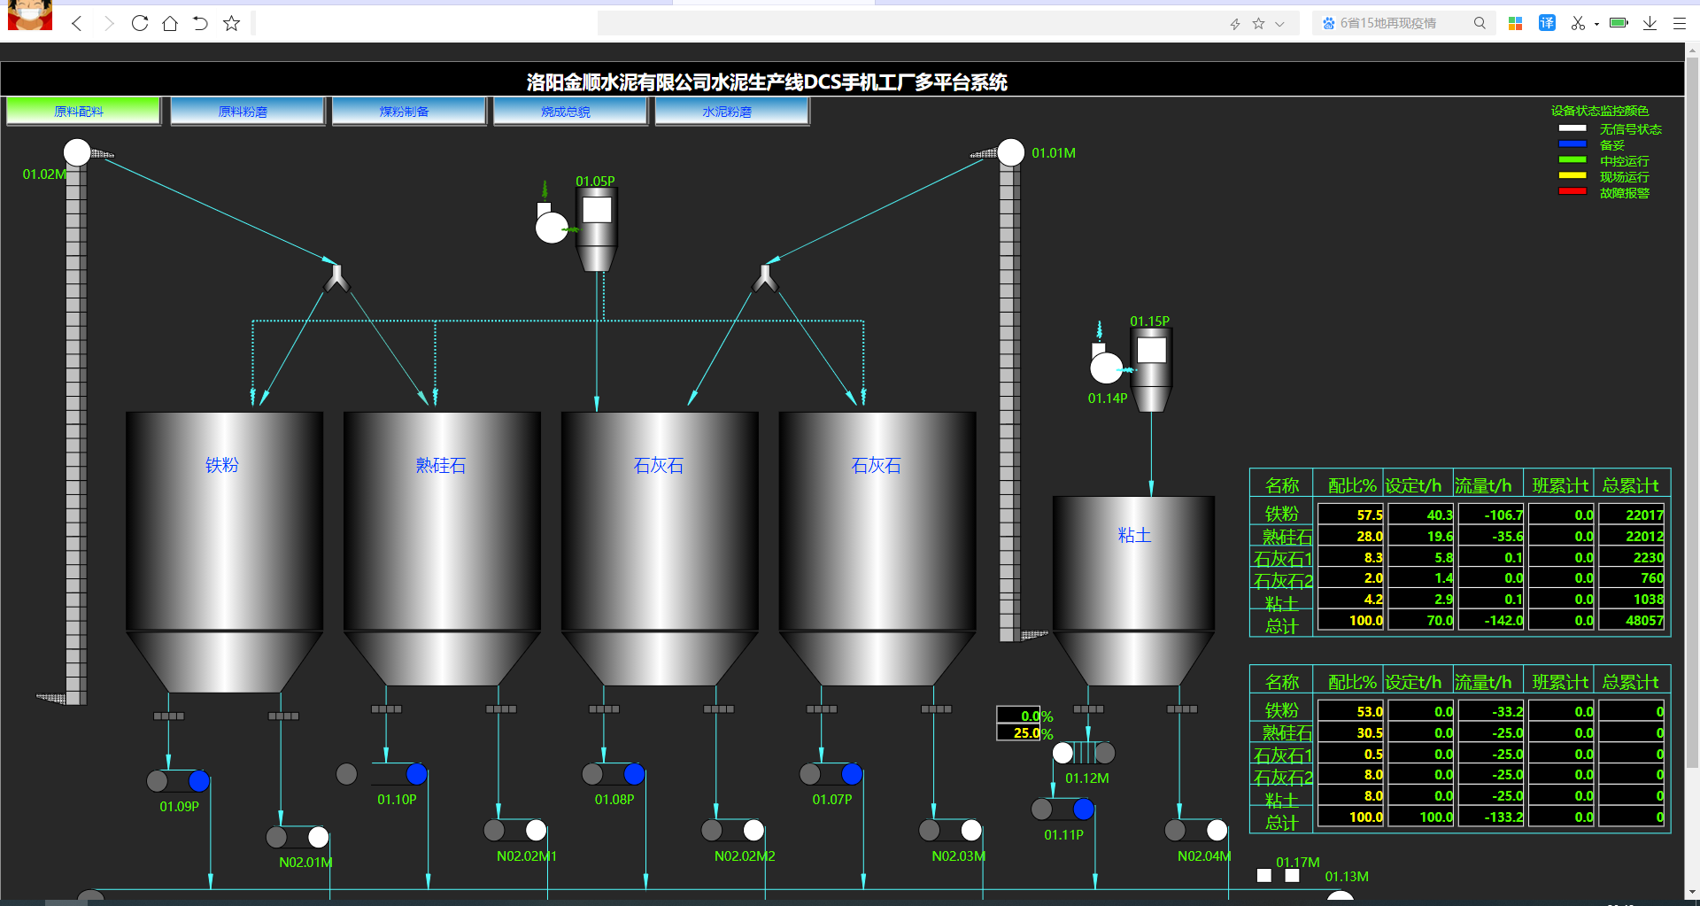This screenshot has width=1700, height=906.
Task: Click the browser home icon
Action: [x=170, y=23]
